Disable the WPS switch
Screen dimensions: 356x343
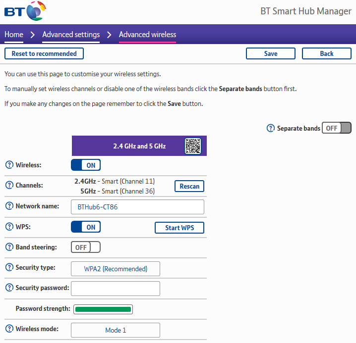pos(86,227)
